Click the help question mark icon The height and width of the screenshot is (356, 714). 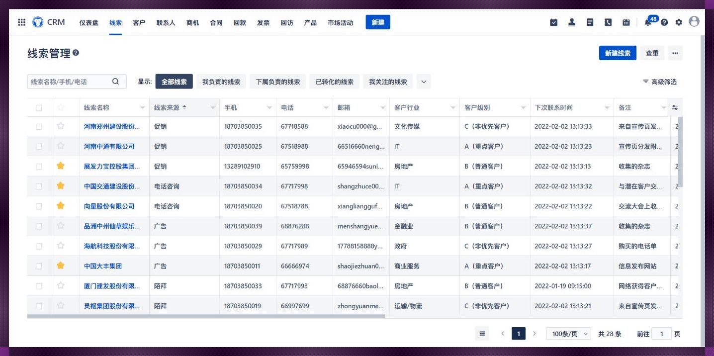[663, 22]
